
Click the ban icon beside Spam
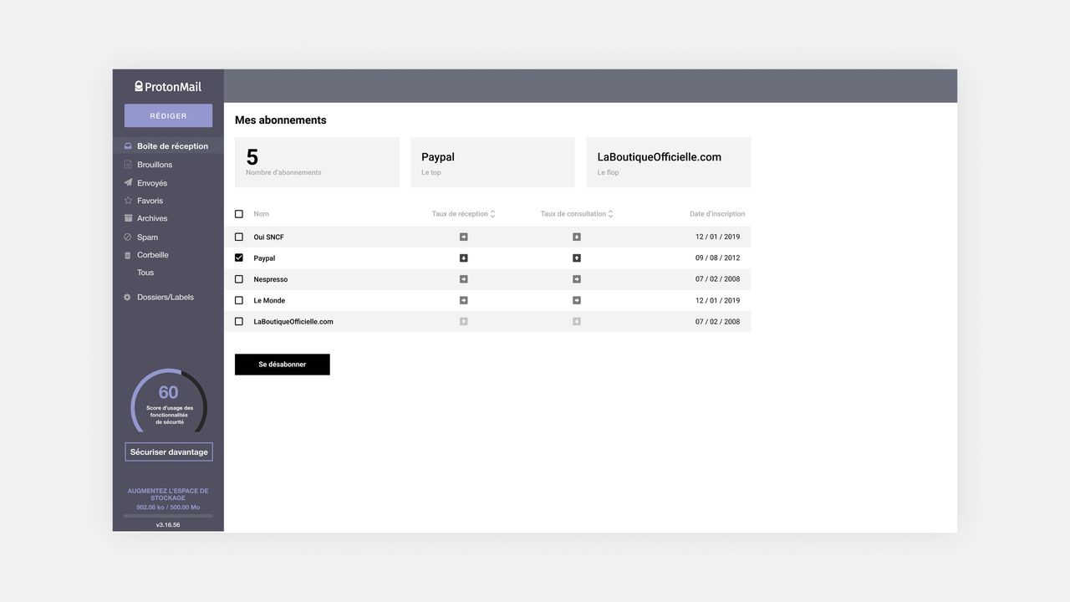click(128, 237)
